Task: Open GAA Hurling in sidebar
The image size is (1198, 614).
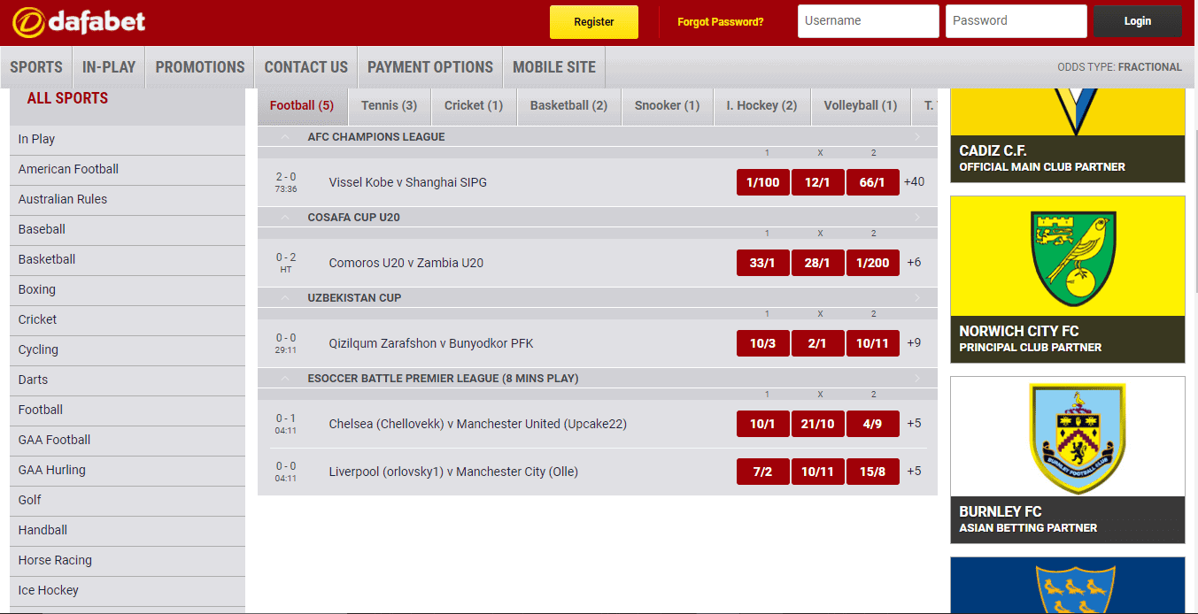Action: tap(128, 470)
